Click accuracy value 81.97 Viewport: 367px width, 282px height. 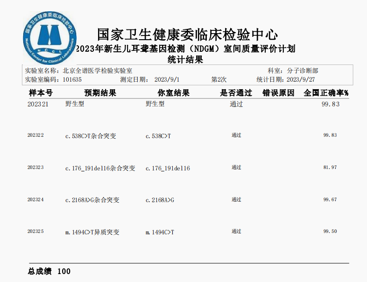click(330, 167)
